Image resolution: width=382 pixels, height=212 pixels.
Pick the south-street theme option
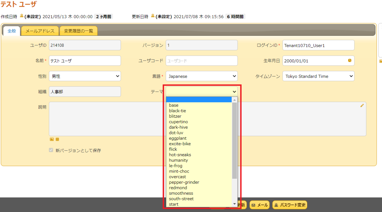pyautogui.click(x=199, y=199)
